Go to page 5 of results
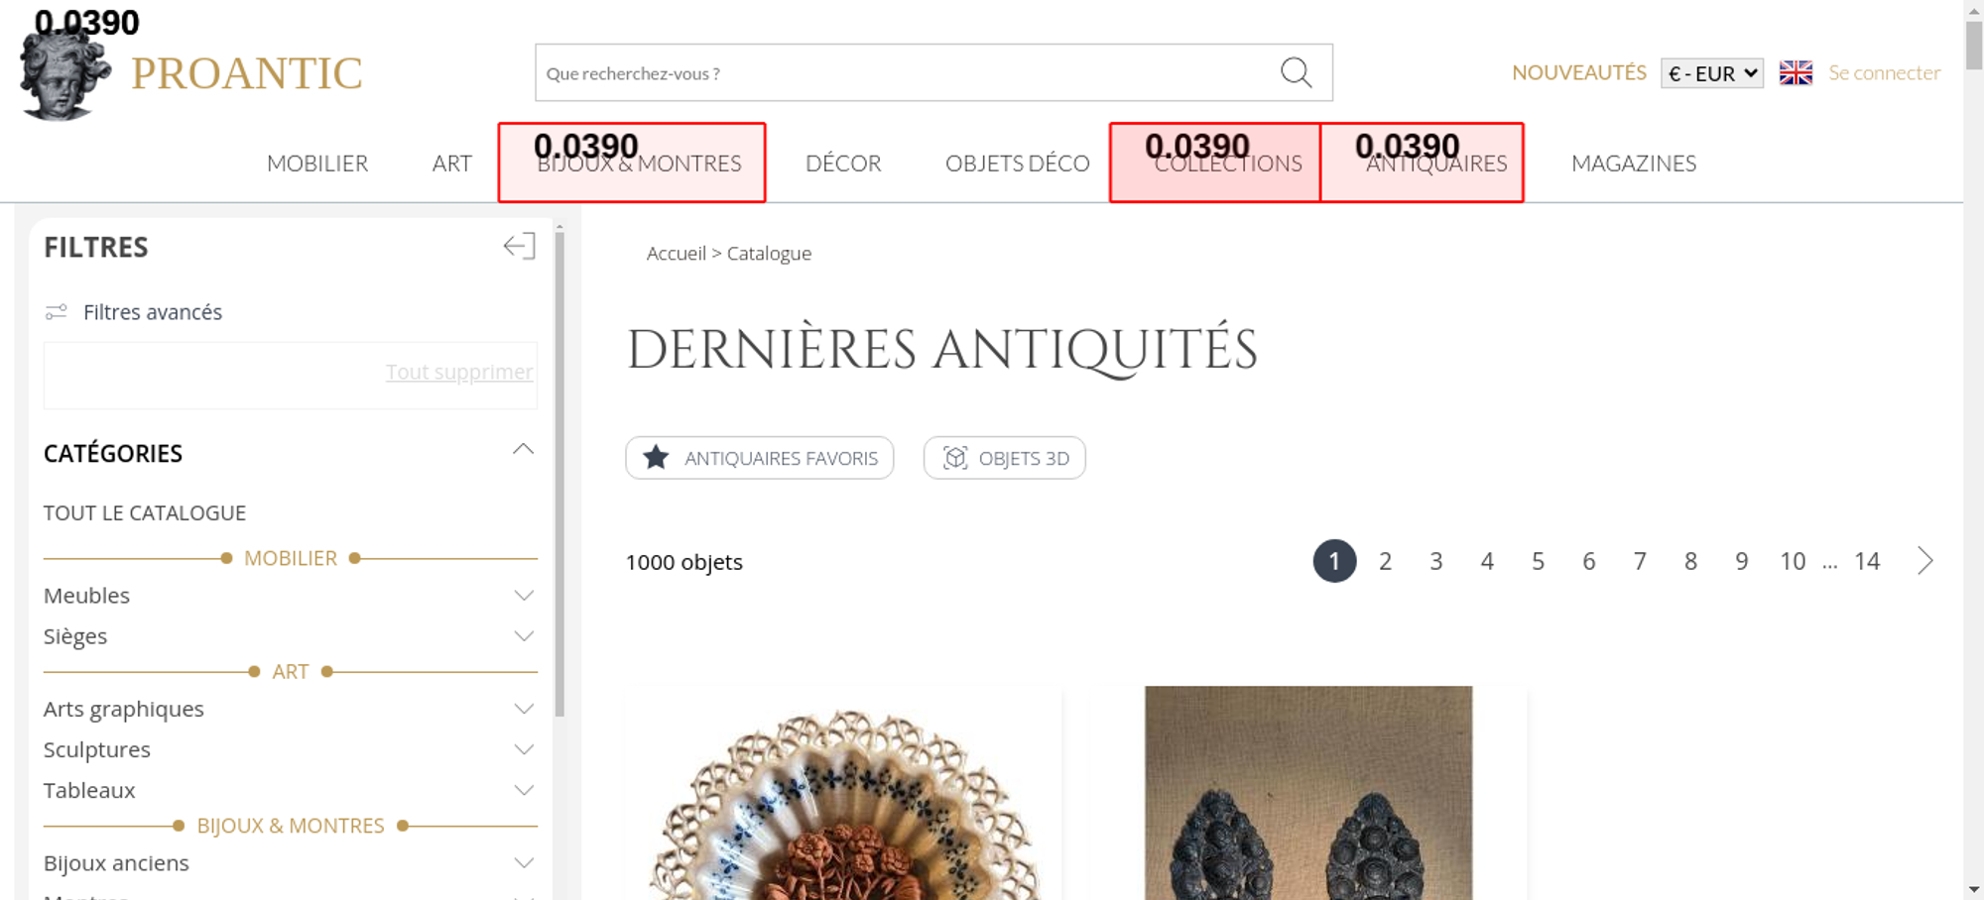1984x900 pixels. click(x=1538, y=562)
